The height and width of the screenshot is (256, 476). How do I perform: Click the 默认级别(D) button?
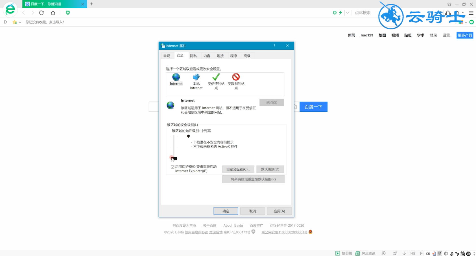270,169
